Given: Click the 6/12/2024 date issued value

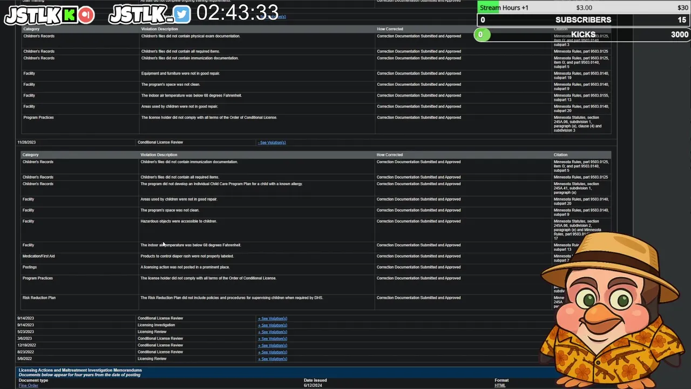Looking at the screenshot, I should click(313, 385).
